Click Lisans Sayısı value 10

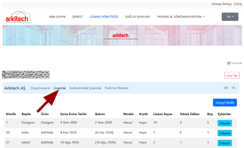click(x=155, y=122)
